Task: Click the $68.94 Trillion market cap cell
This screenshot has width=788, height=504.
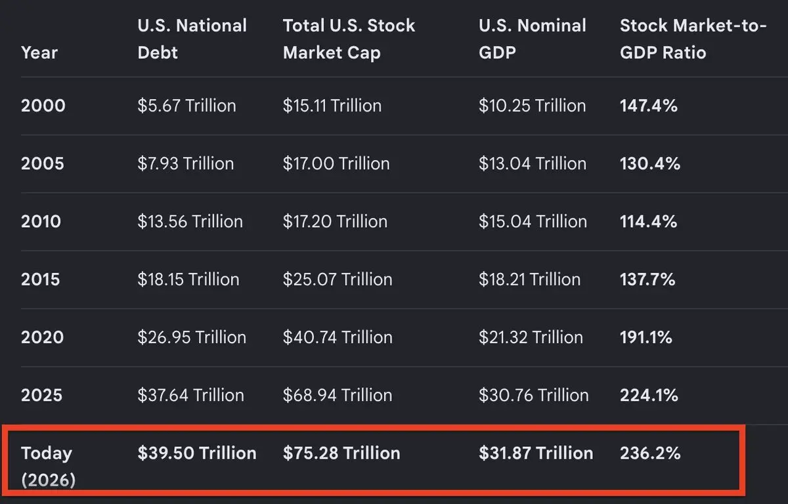Action: 338,395
